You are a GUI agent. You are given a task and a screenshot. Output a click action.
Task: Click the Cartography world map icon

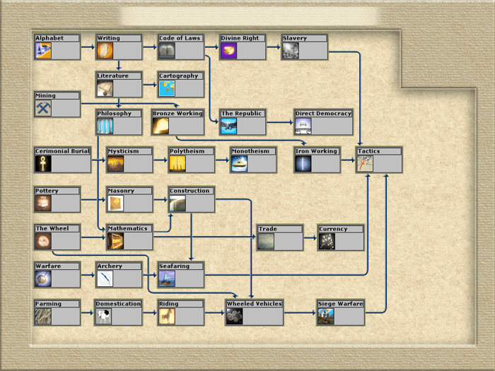pyautogui.click(x=167, y=88)
